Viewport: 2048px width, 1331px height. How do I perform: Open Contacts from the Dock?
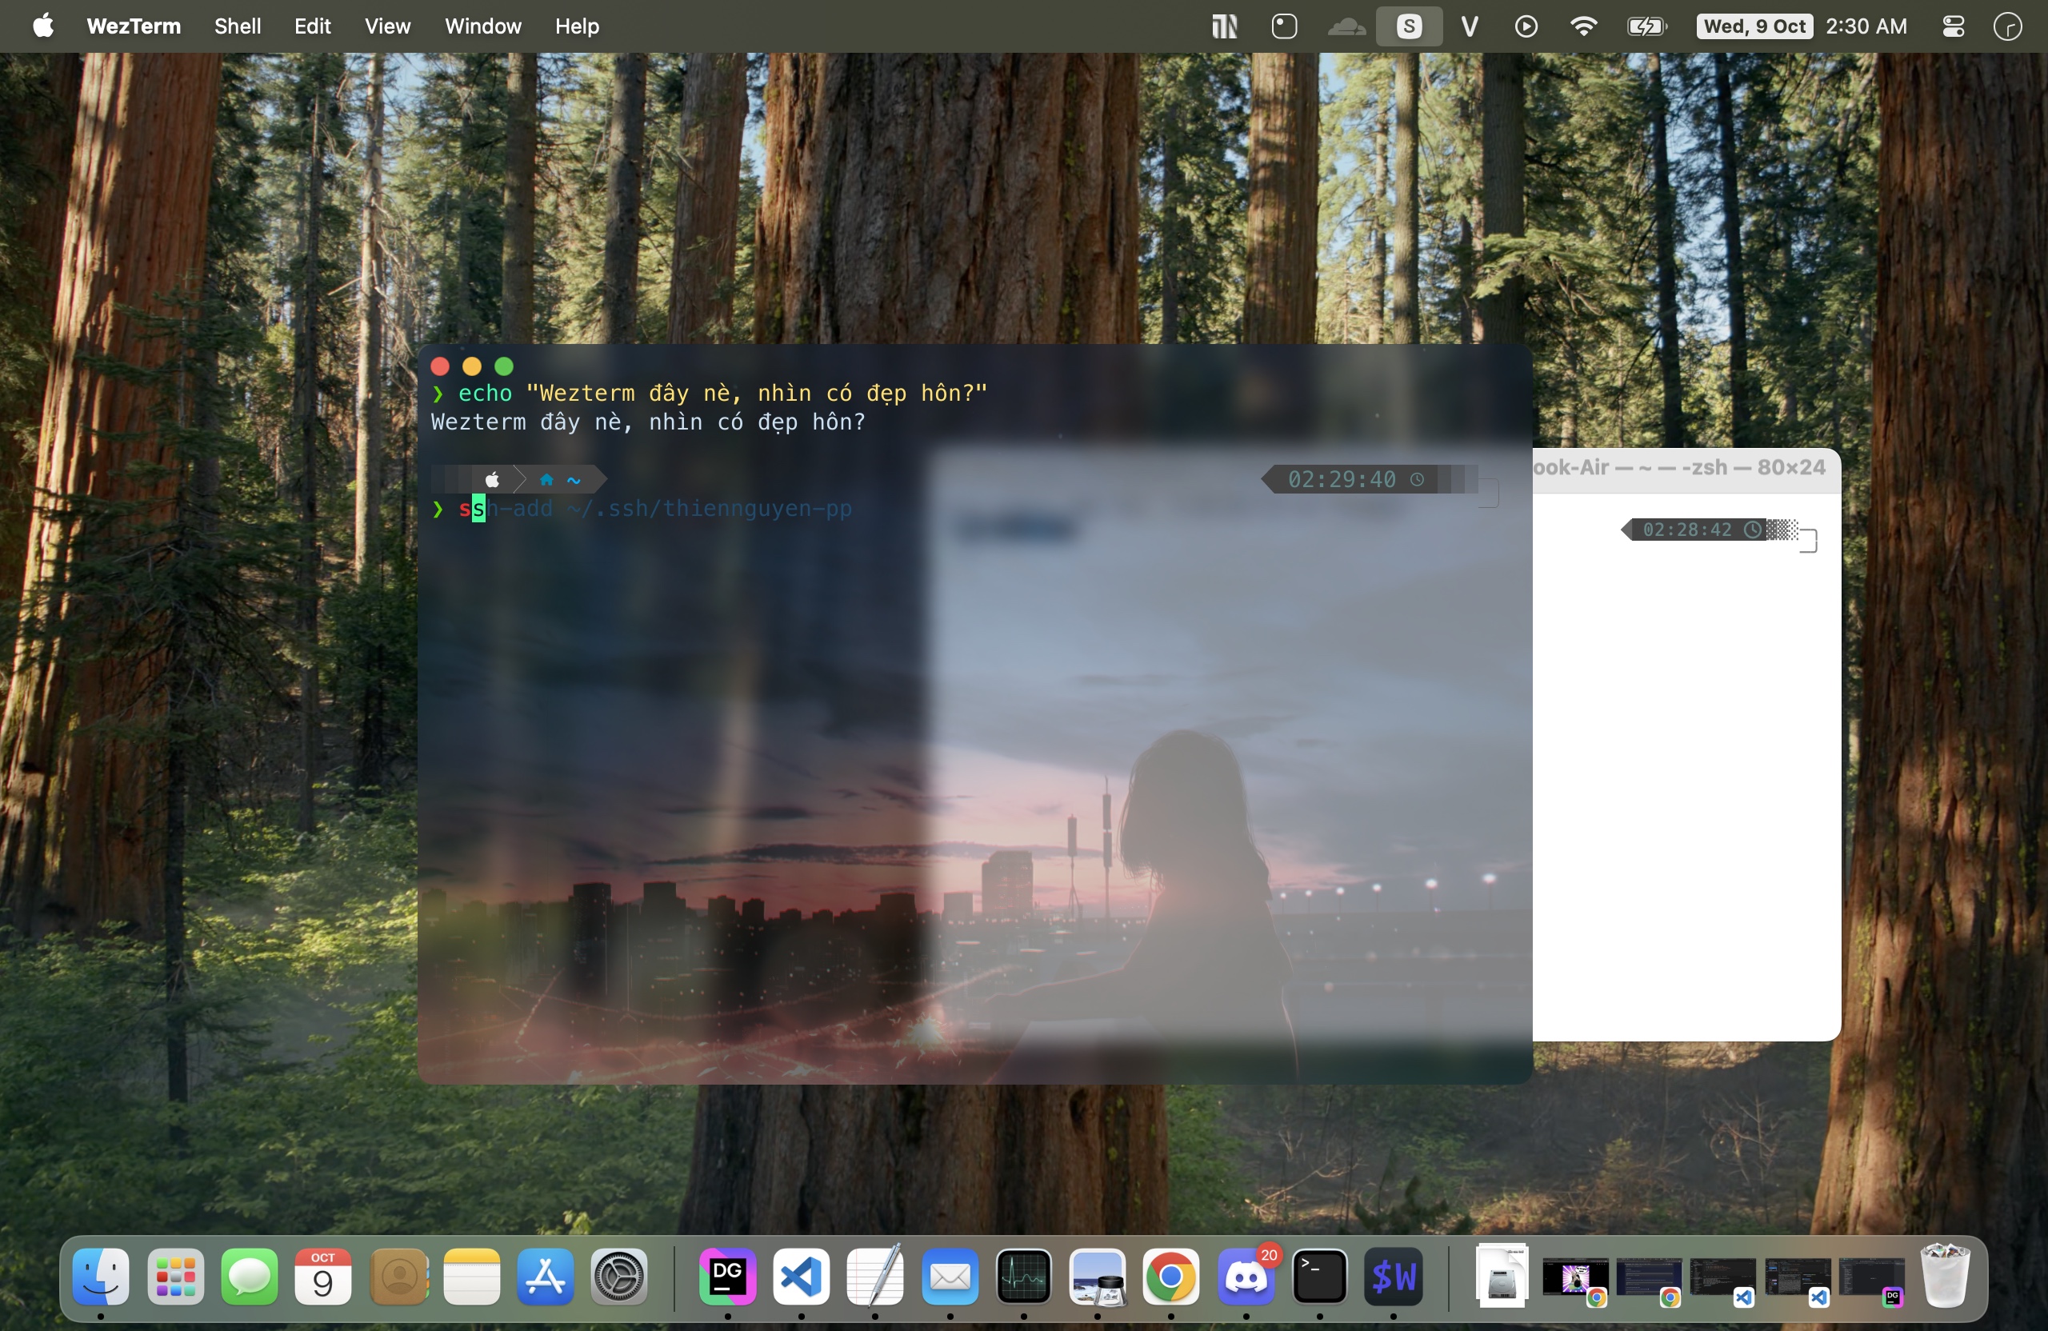(398, 1276)
